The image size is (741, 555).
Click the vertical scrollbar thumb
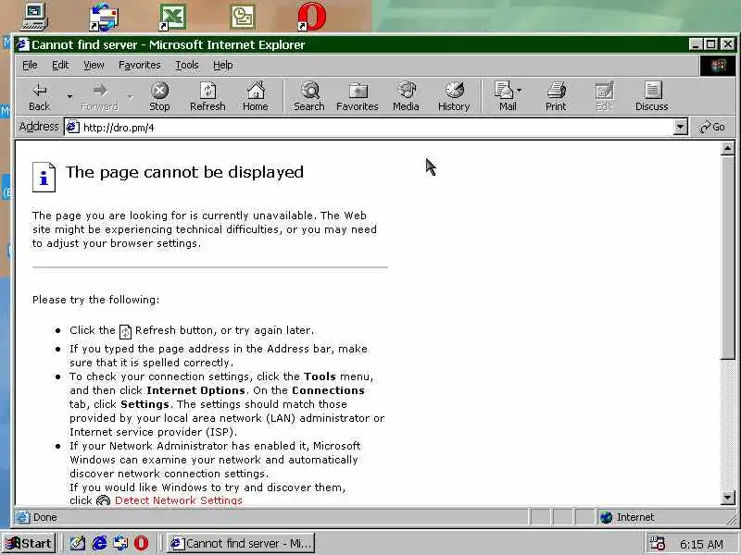[x=728, y=257]
